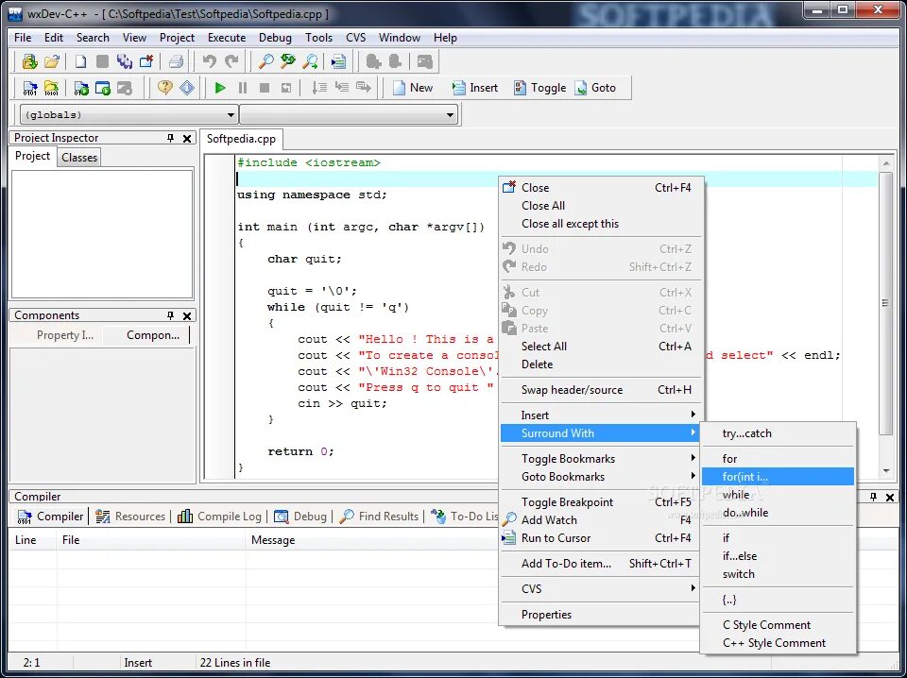Click the open project or file folder icon
The height and width of the screenshot is (678, 907).
51,61
